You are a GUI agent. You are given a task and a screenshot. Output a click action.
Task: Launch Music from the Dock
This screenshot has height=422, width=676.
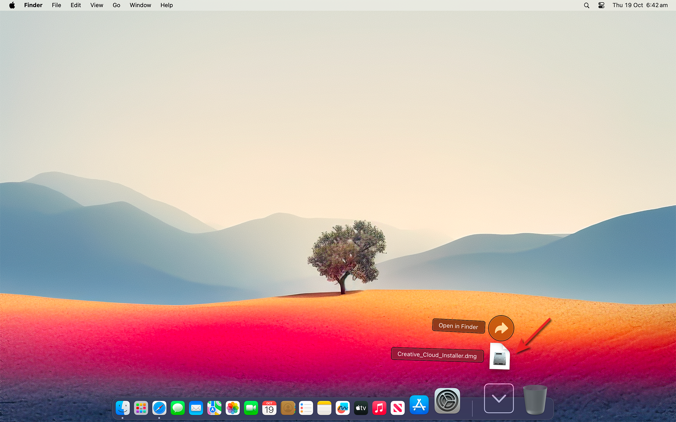379,408
